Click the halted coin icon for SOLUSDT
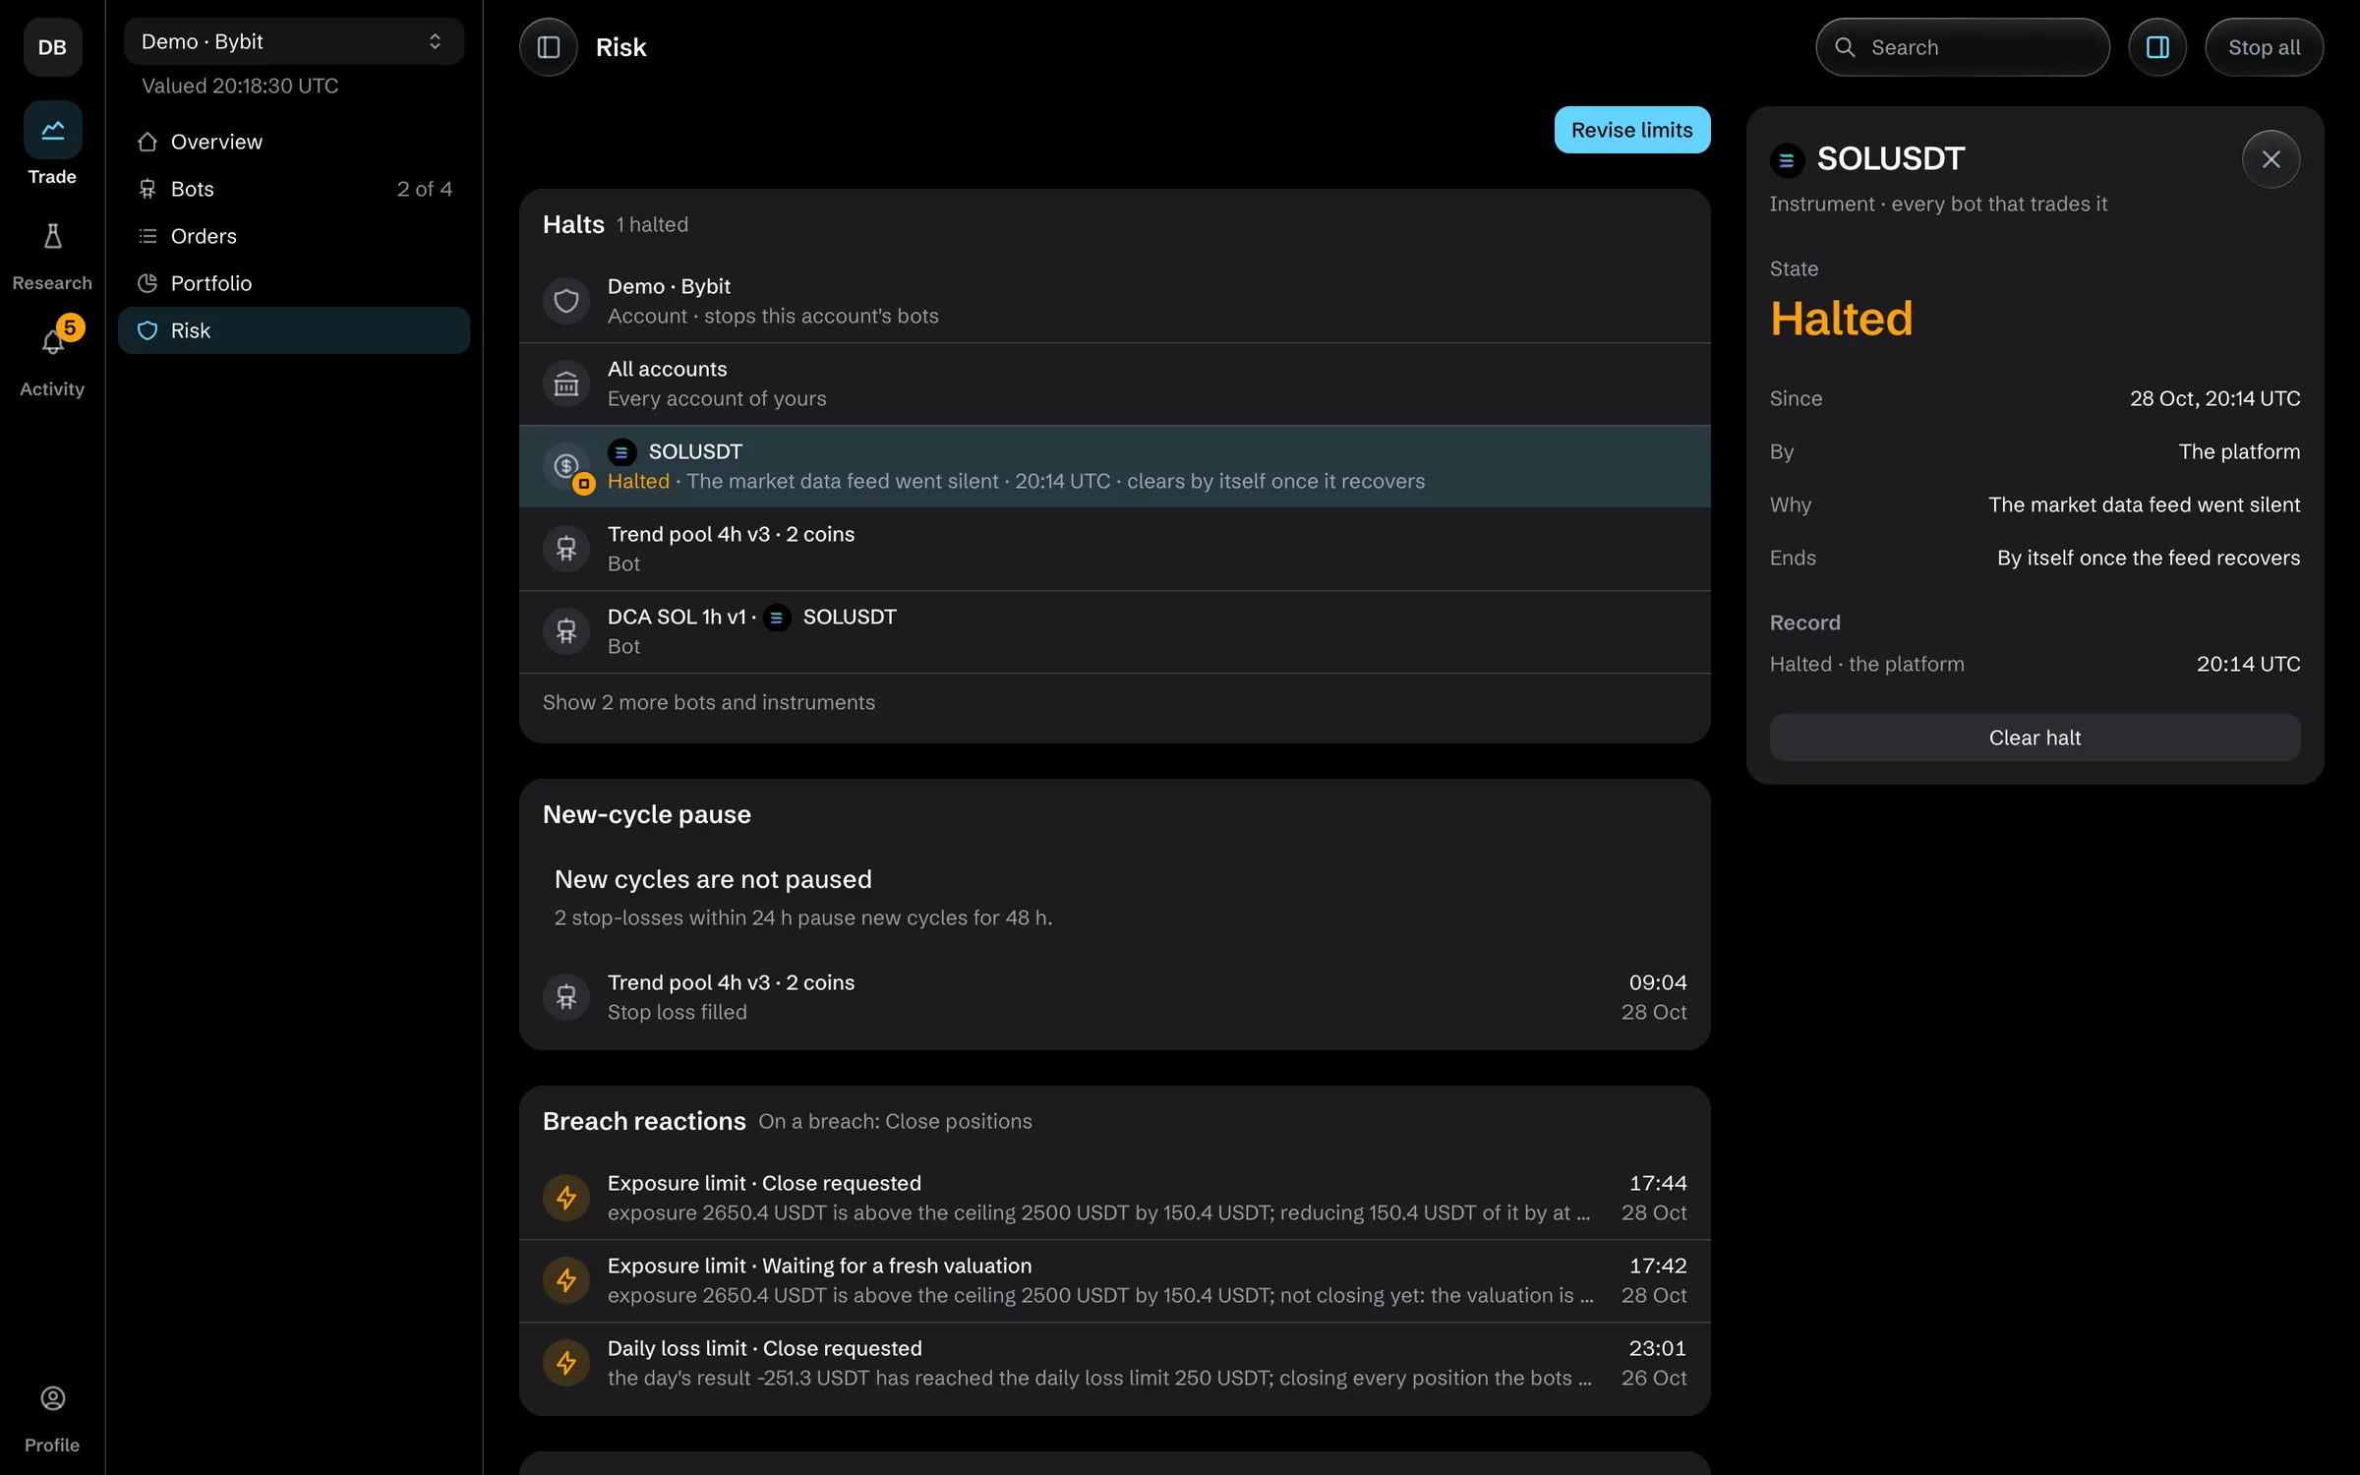The height and width of the screenshot is (1475, 2360). pyautogui.click(x=566, y=466)
